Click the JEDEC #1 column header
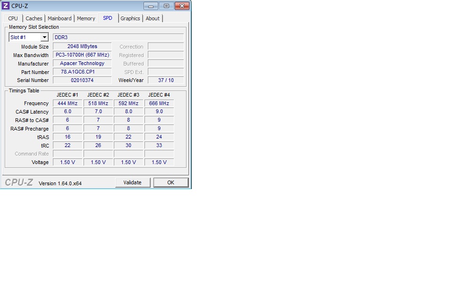Viewport: 476px width, 297px height. 68,95
